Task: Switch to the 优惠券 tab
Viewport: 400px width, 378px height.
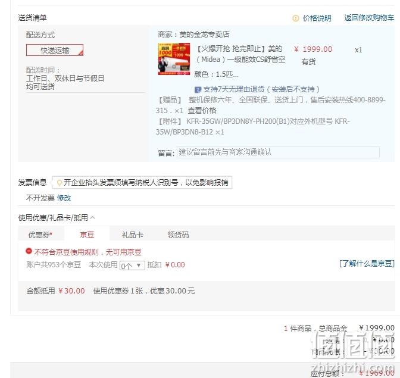Action: tap(40, 235)
